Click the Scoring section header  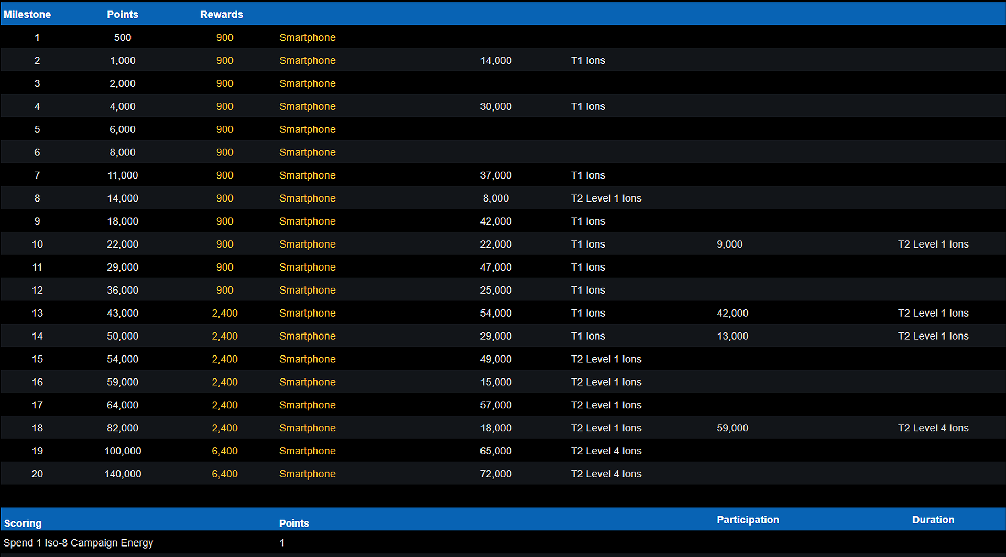23,523
